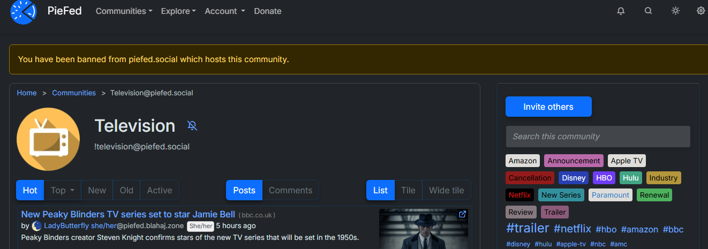Select the Wide tile layout
The width and height of the screenshot is (708, 249).
446,190
